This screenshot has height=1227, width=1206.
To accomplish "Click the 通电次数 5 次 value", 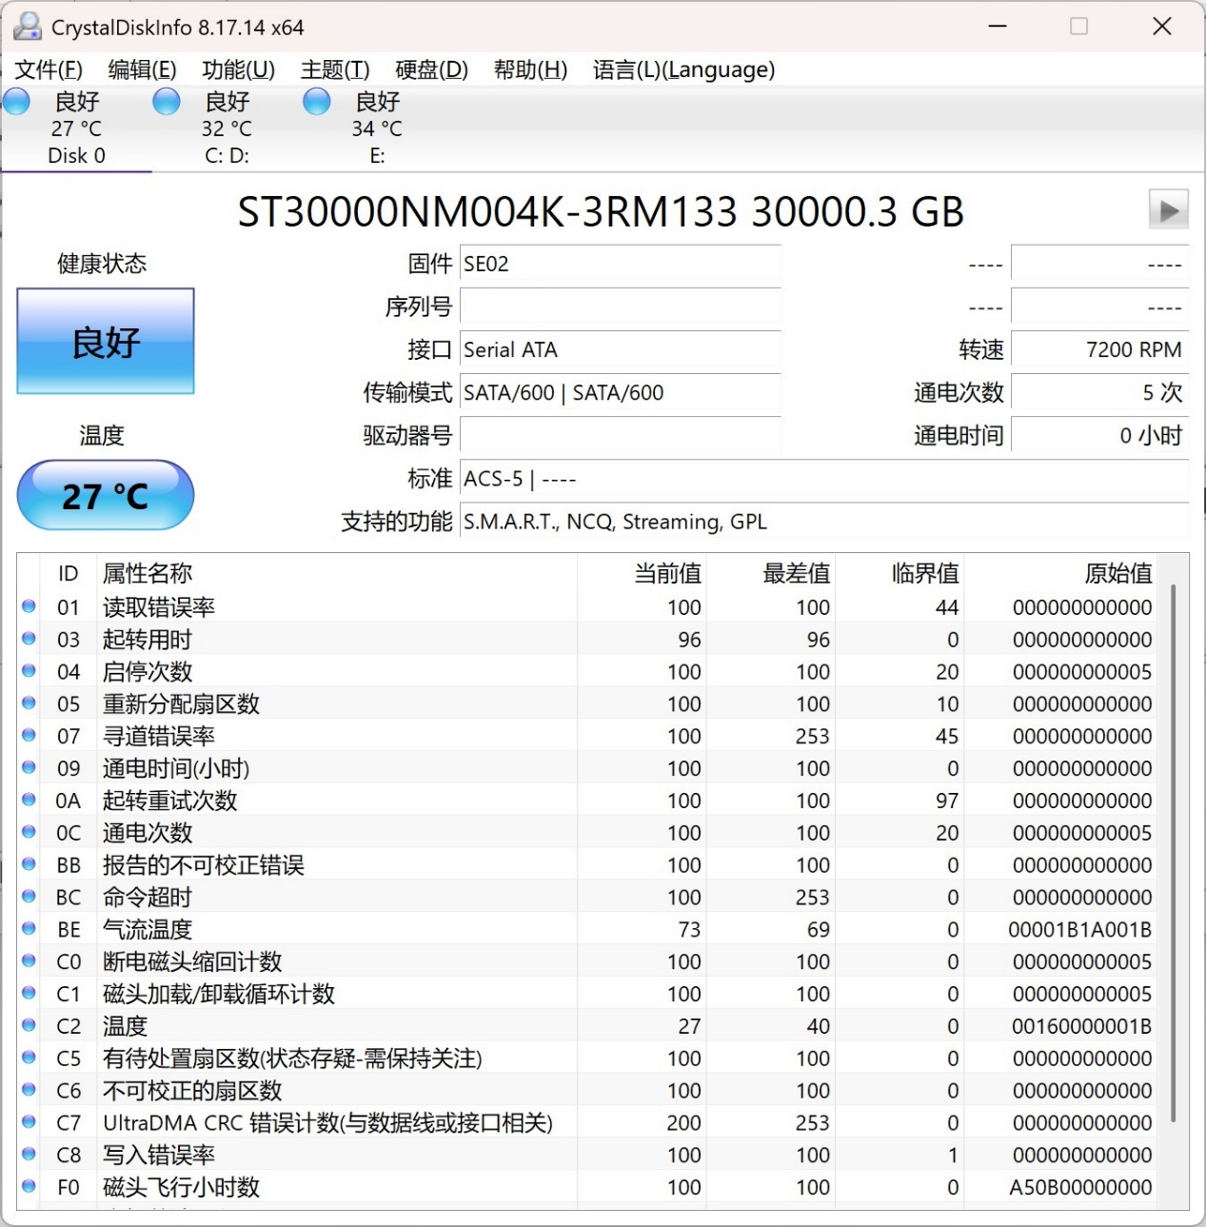I will (1100, 392).
